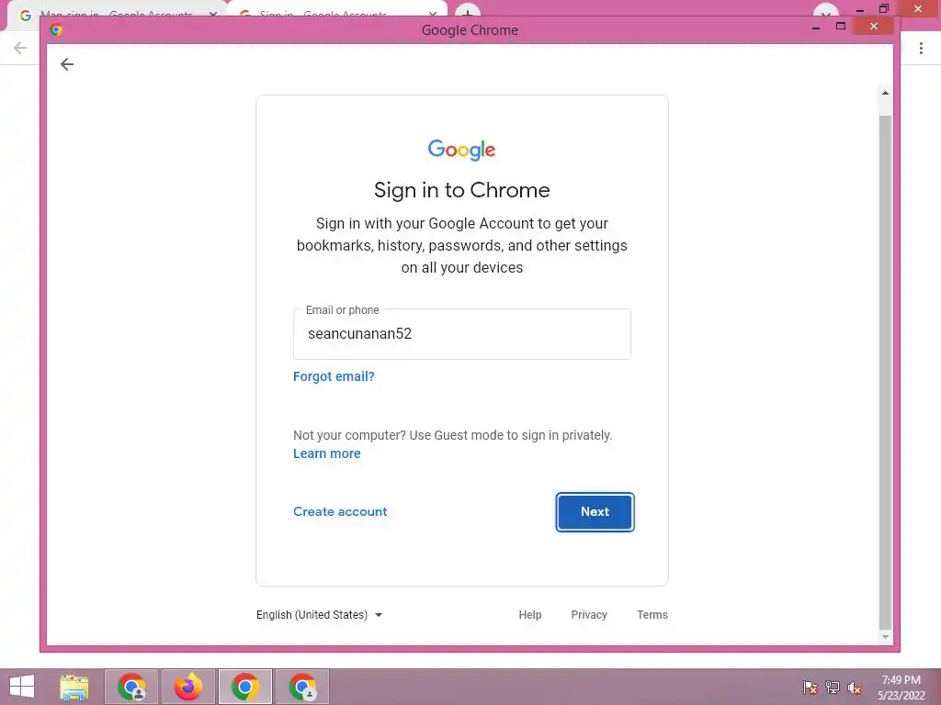Close the first background tab

point(213,15)
